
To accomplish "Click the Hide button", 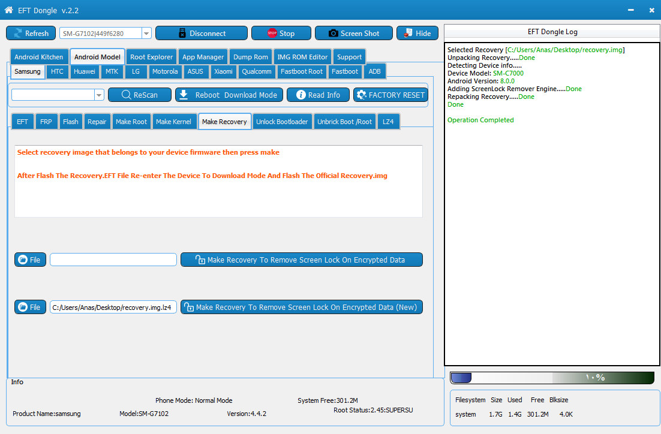I will coord(417,34).
